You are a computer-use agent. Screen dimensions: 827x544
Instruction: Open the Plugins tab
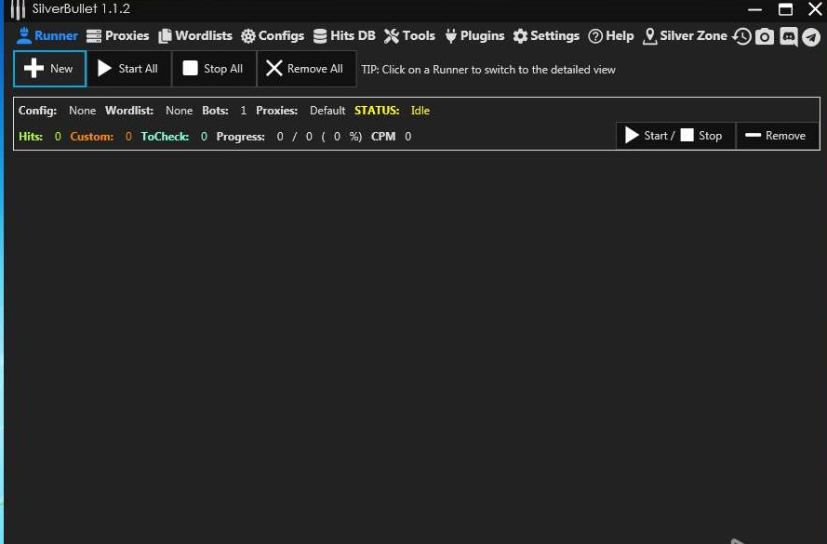point(474,36)
